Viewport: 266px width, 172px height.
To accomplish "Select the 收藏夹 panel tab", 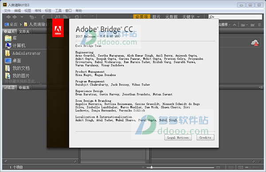I will (9, 31).
